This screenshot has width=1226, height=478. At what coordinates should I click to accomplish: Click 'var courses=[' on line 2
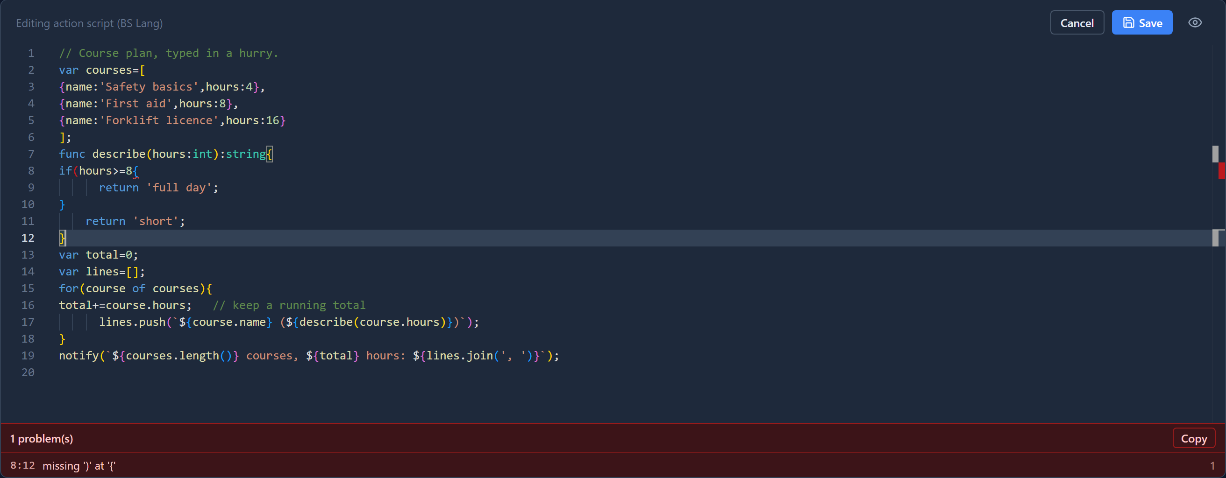pyautogui.click(x=102, y=70)
